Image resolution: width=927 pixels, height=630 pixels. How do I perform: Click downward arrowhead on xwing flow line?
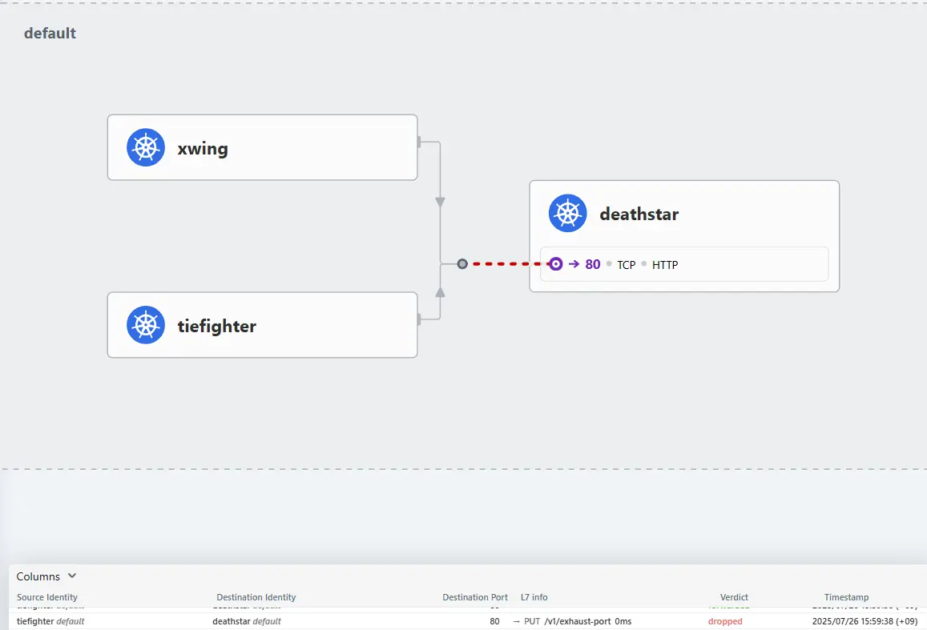pyautogui.click(x=440, y=202)
